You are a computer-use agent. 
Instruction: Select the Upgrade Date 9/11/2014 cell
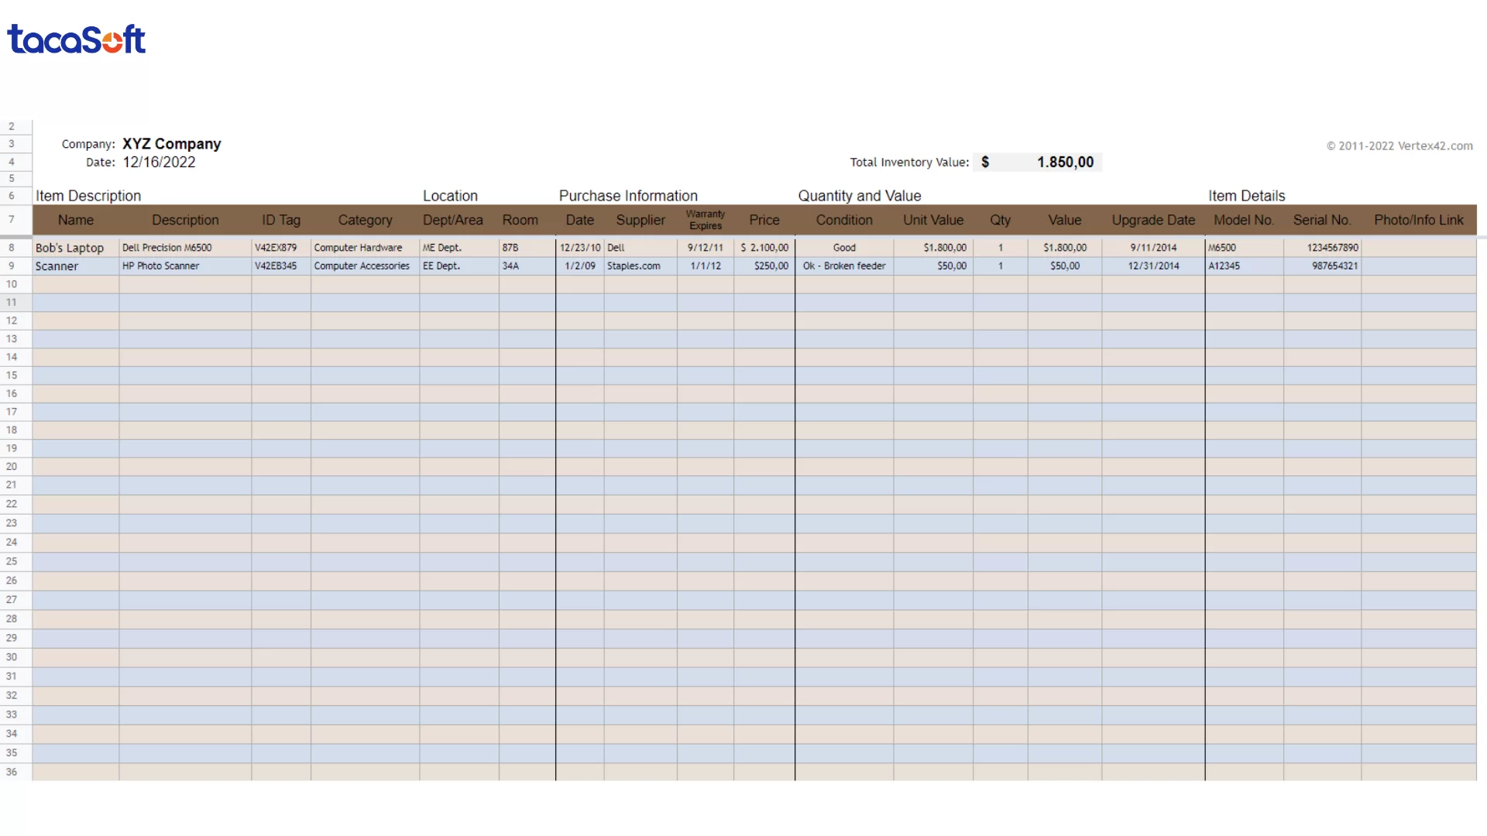(x=1153, y=247)
